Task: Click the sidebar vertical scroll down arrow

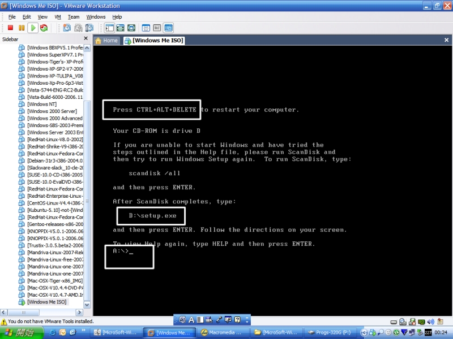Action: click(87, 305)
